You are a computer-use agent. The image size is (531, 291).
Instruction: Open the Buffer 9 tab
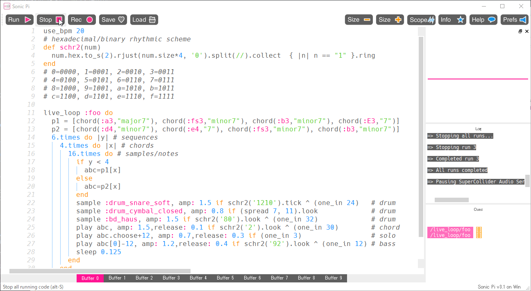333,278
